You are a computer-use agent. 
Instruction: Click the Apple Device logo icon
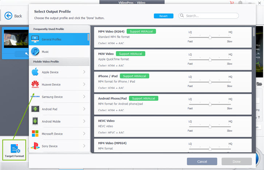coord(35,72)
